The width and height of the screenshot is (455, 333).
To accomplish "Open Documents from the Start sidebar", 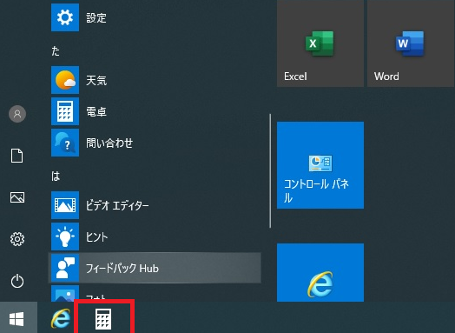I will [17, 156].
